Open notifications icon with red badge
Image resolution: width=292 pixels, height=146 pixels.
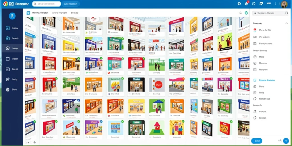click(247, 3)
